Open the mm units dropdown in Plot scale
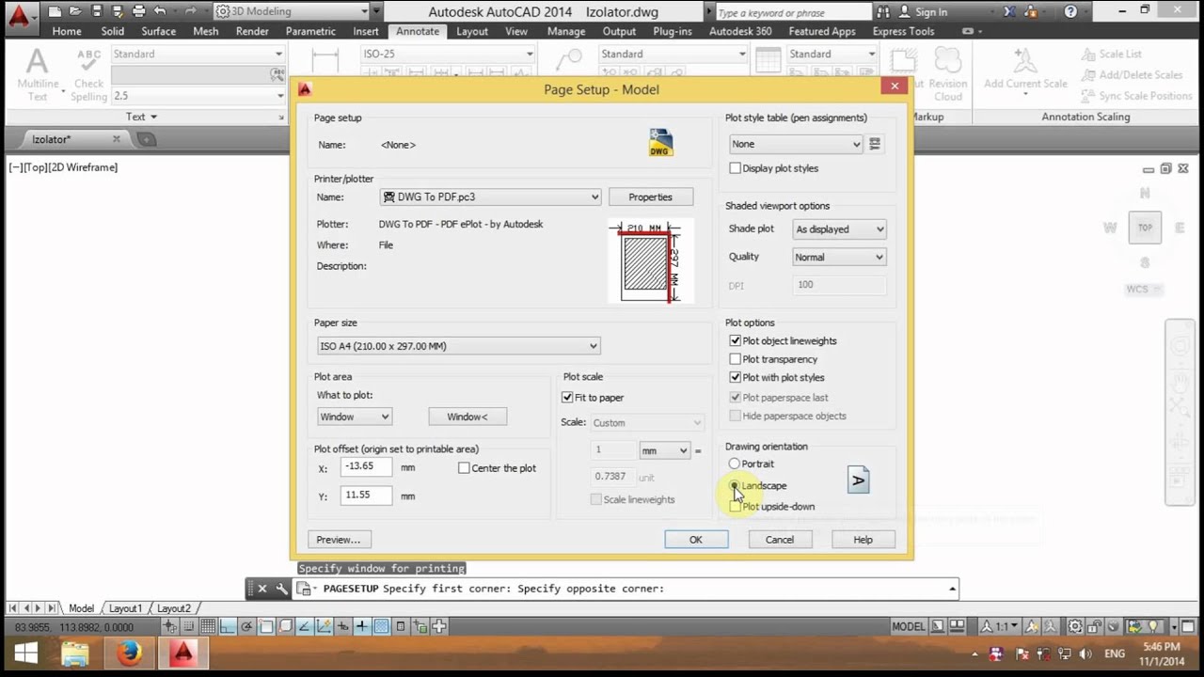 [x=665, y=450]
